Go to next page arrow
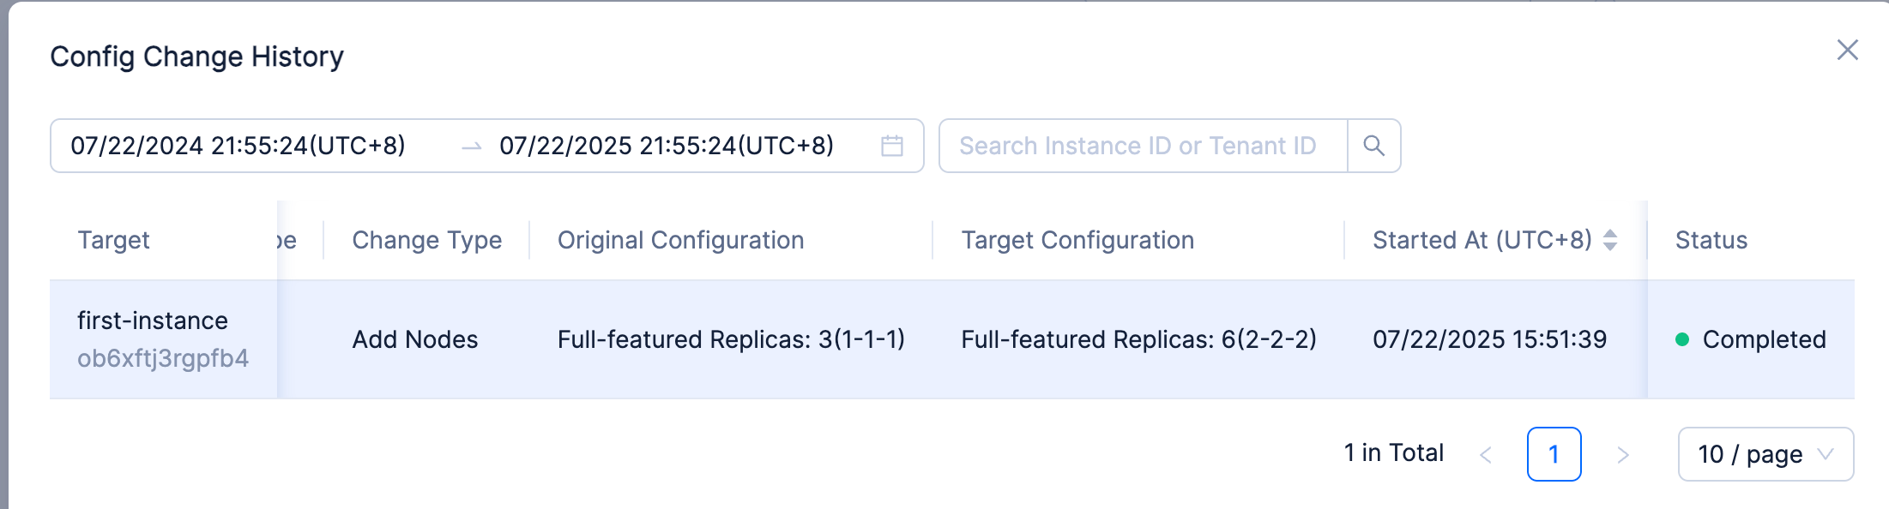This screenshot has height=509, width=1889. 1623,454
